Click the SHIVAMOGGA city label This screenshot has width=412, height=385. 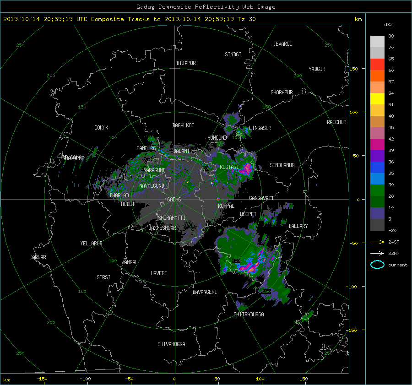171,344
